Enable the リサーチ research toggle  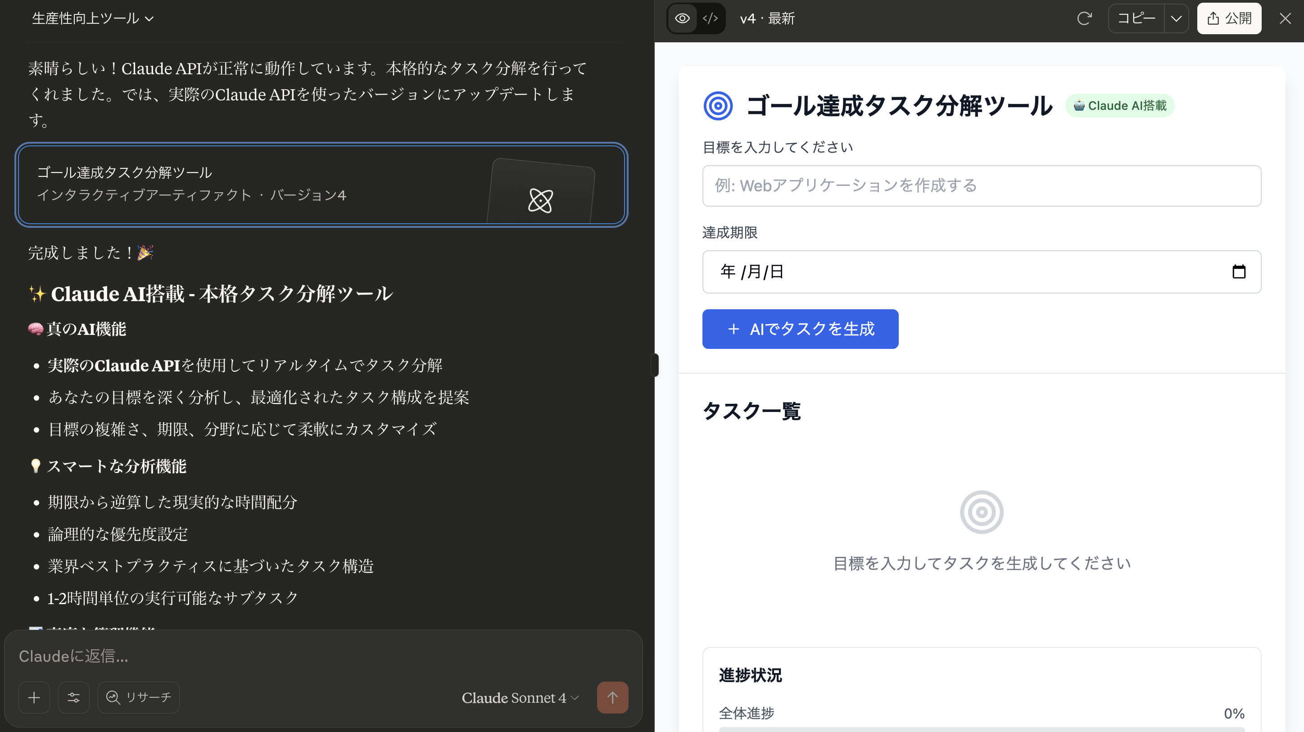tap(138, 698)
